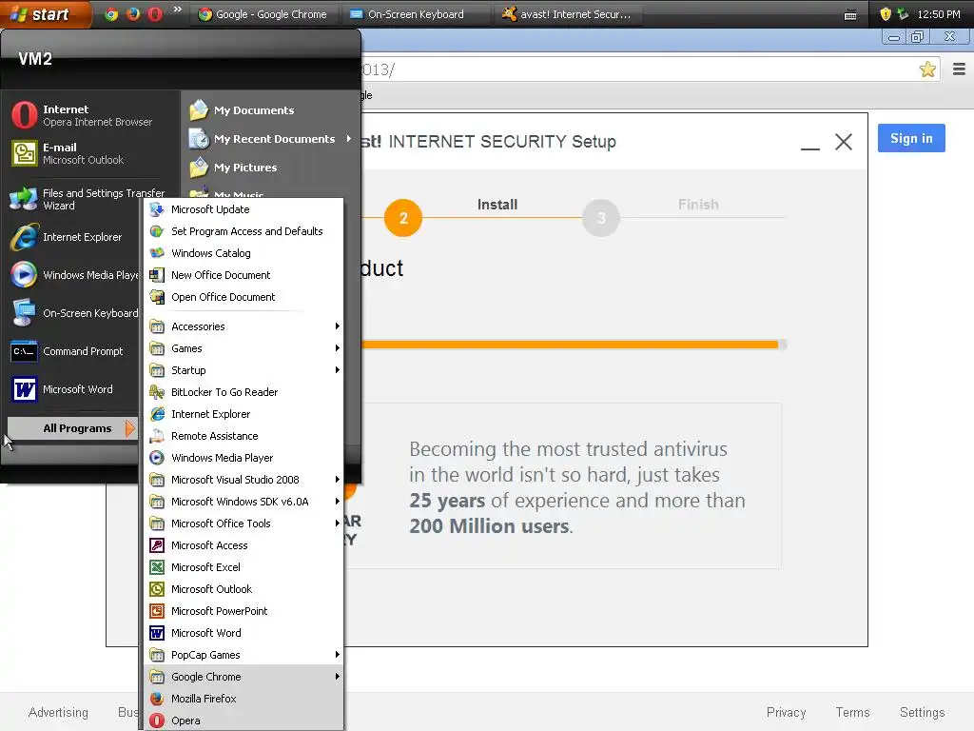Launch Microsoft Outlook E-mail icon
Image resolution: width=974 pixels, height=731 pixels.
(25, 153)
